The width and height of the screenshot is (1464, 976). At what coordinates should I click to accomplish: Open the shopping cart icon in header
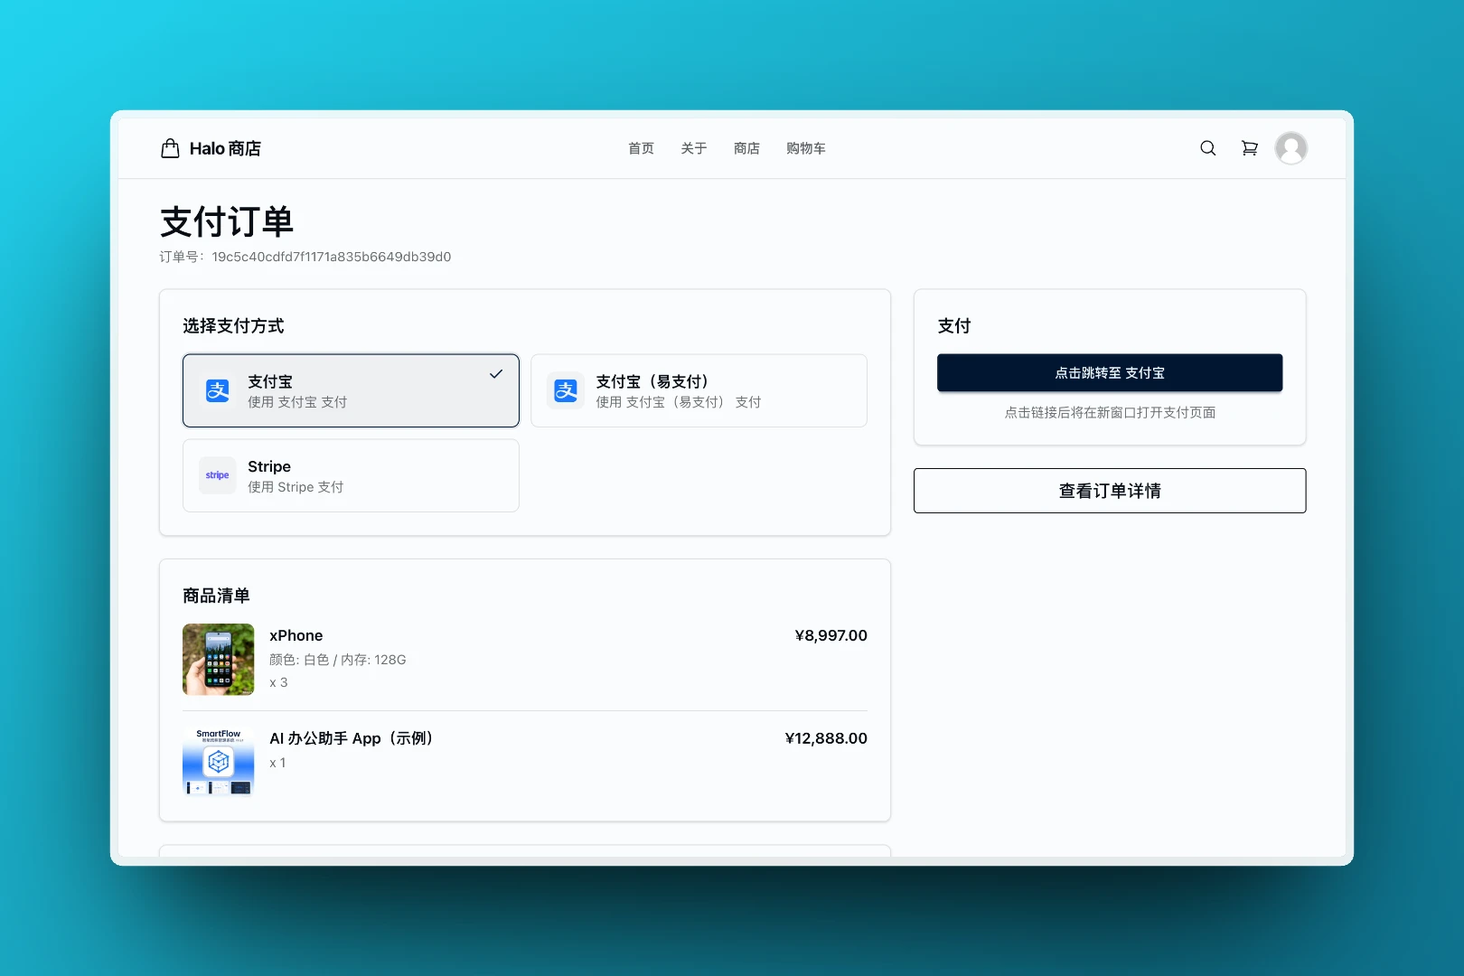1249,148
